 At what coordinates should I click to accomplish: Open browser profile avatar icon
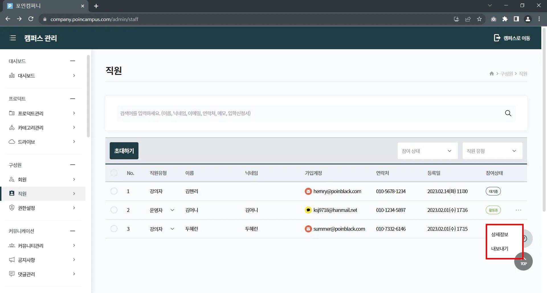(528, 19)
